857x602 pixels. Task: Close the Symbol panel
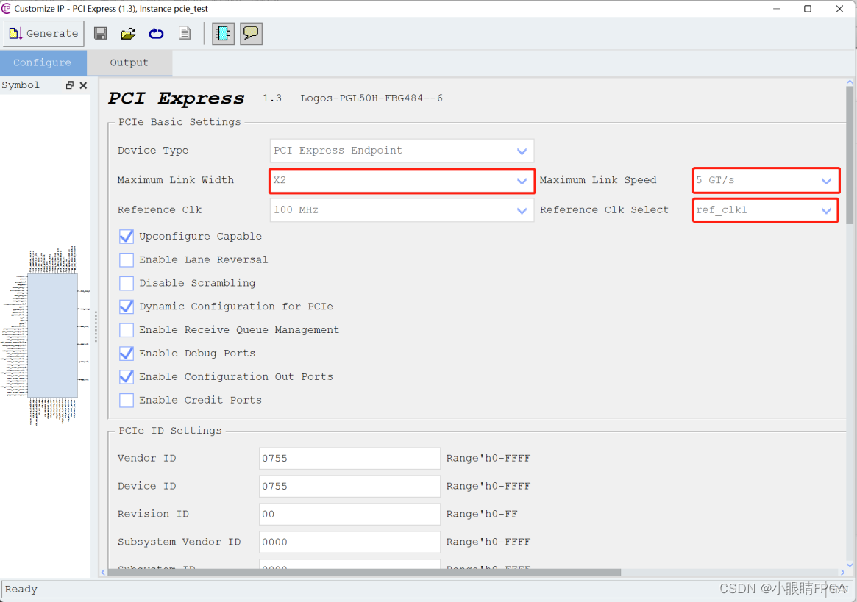pyautogui.click(x=83, y=85)
